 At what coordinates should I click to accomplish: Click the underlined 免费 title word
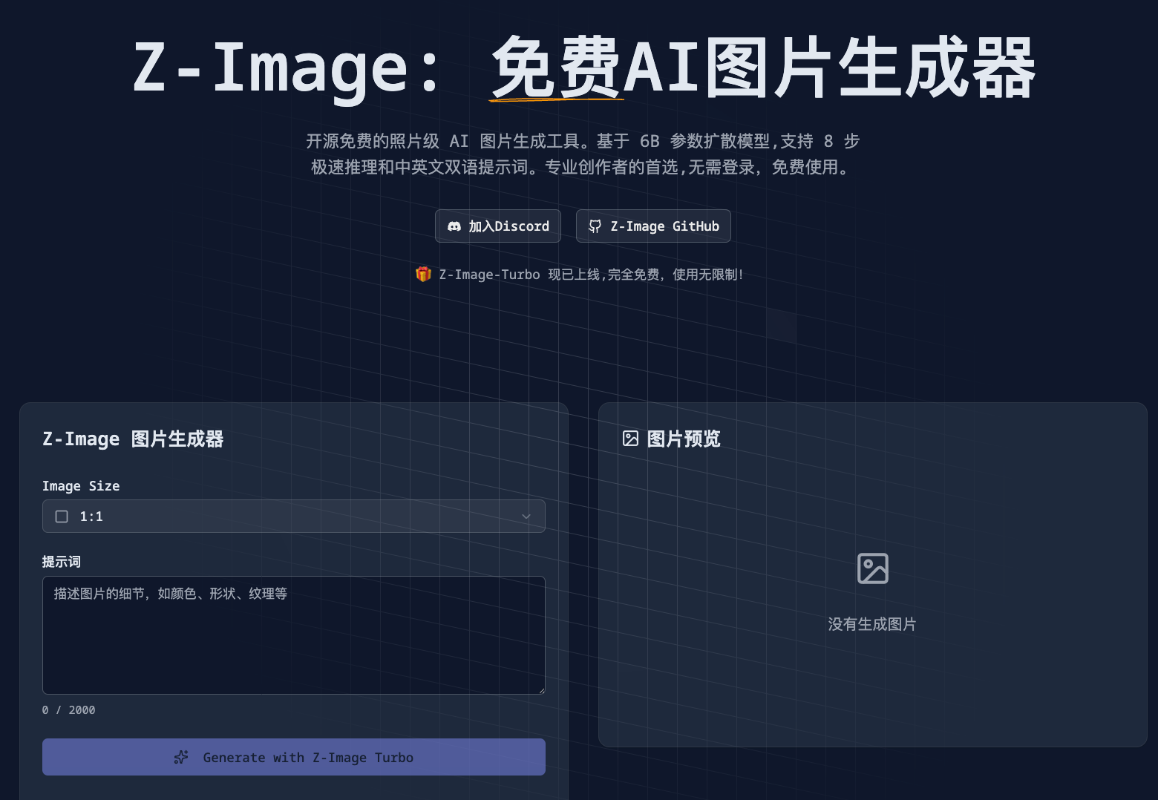(x=556, y=68)
